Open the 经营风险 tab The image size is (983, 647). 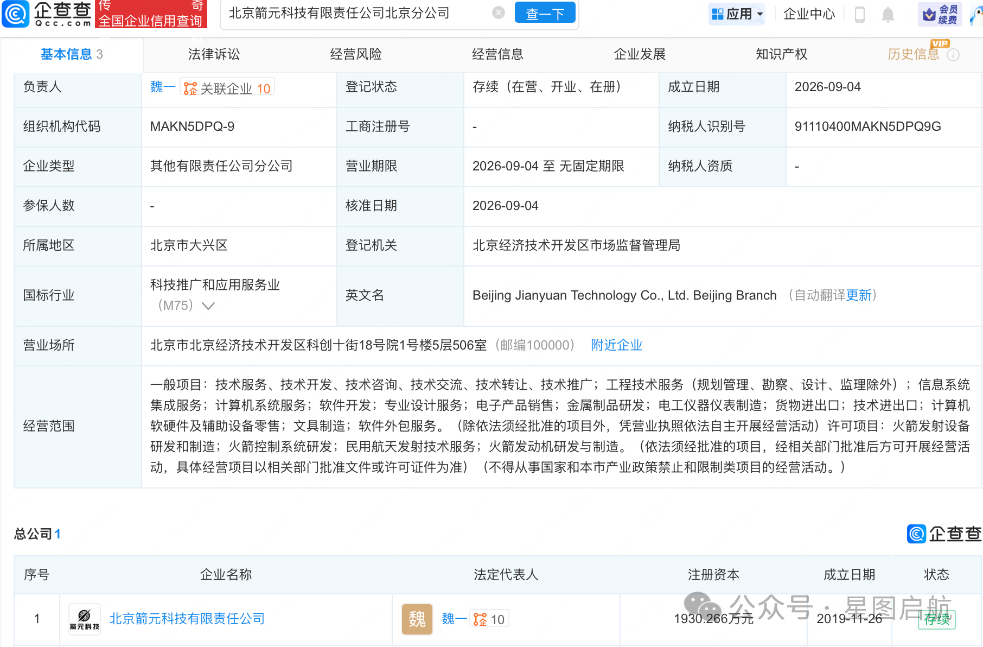pyautogui.click(x=356, y=54)
